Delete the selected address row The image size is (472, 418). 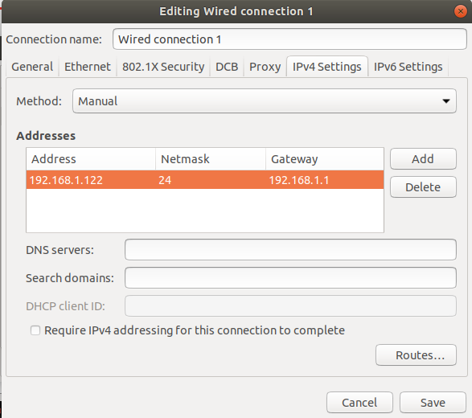pyautogui.click(x=423, y=187)
